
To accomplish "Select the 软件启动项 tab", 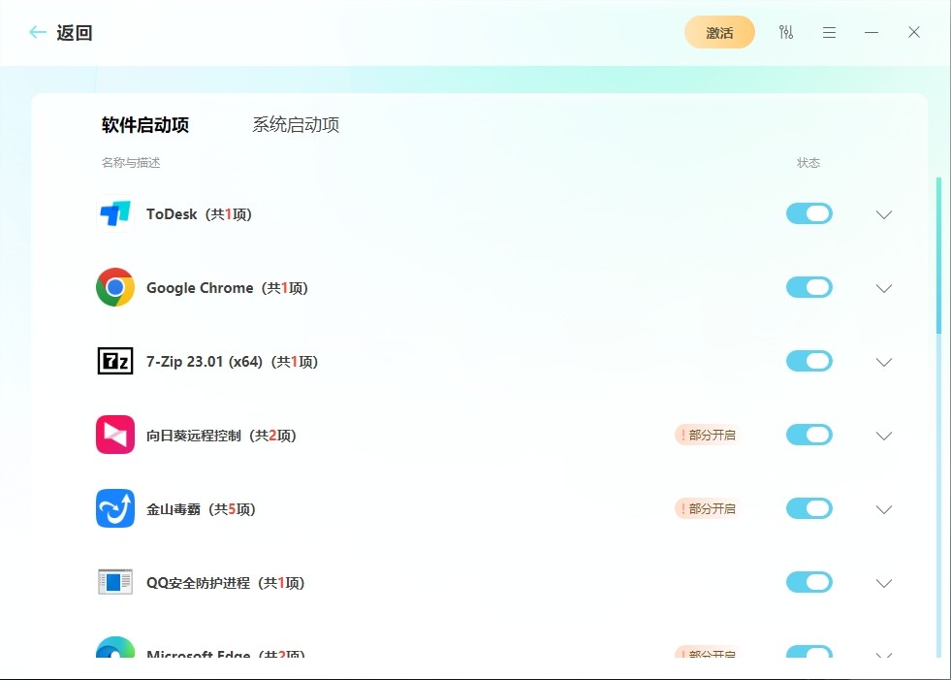I will (x=145, y=125).
